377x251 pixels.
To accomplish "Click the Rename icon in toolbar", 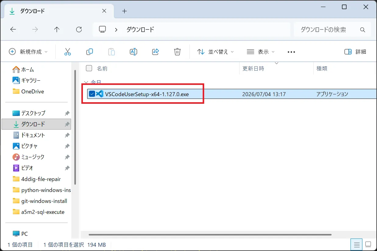I will click(x=133, y=52).
